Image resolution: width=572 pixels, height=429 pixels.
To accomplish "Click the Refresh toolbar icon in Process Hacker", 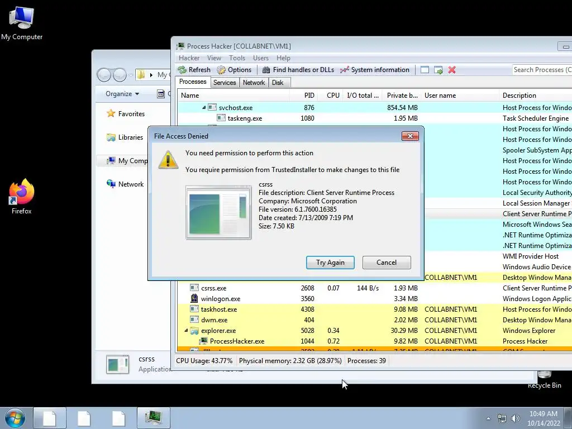I will 182,70.
